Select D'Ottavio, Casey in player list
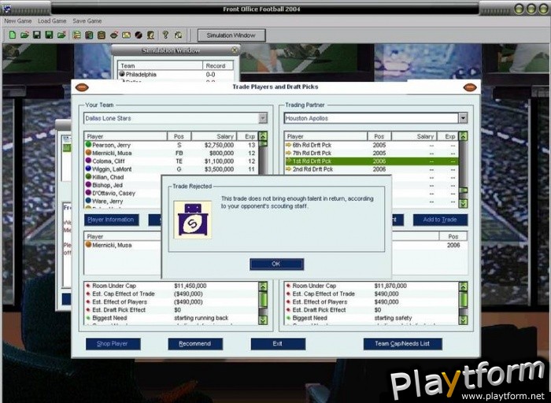551x403 pixels. (123, 194)
